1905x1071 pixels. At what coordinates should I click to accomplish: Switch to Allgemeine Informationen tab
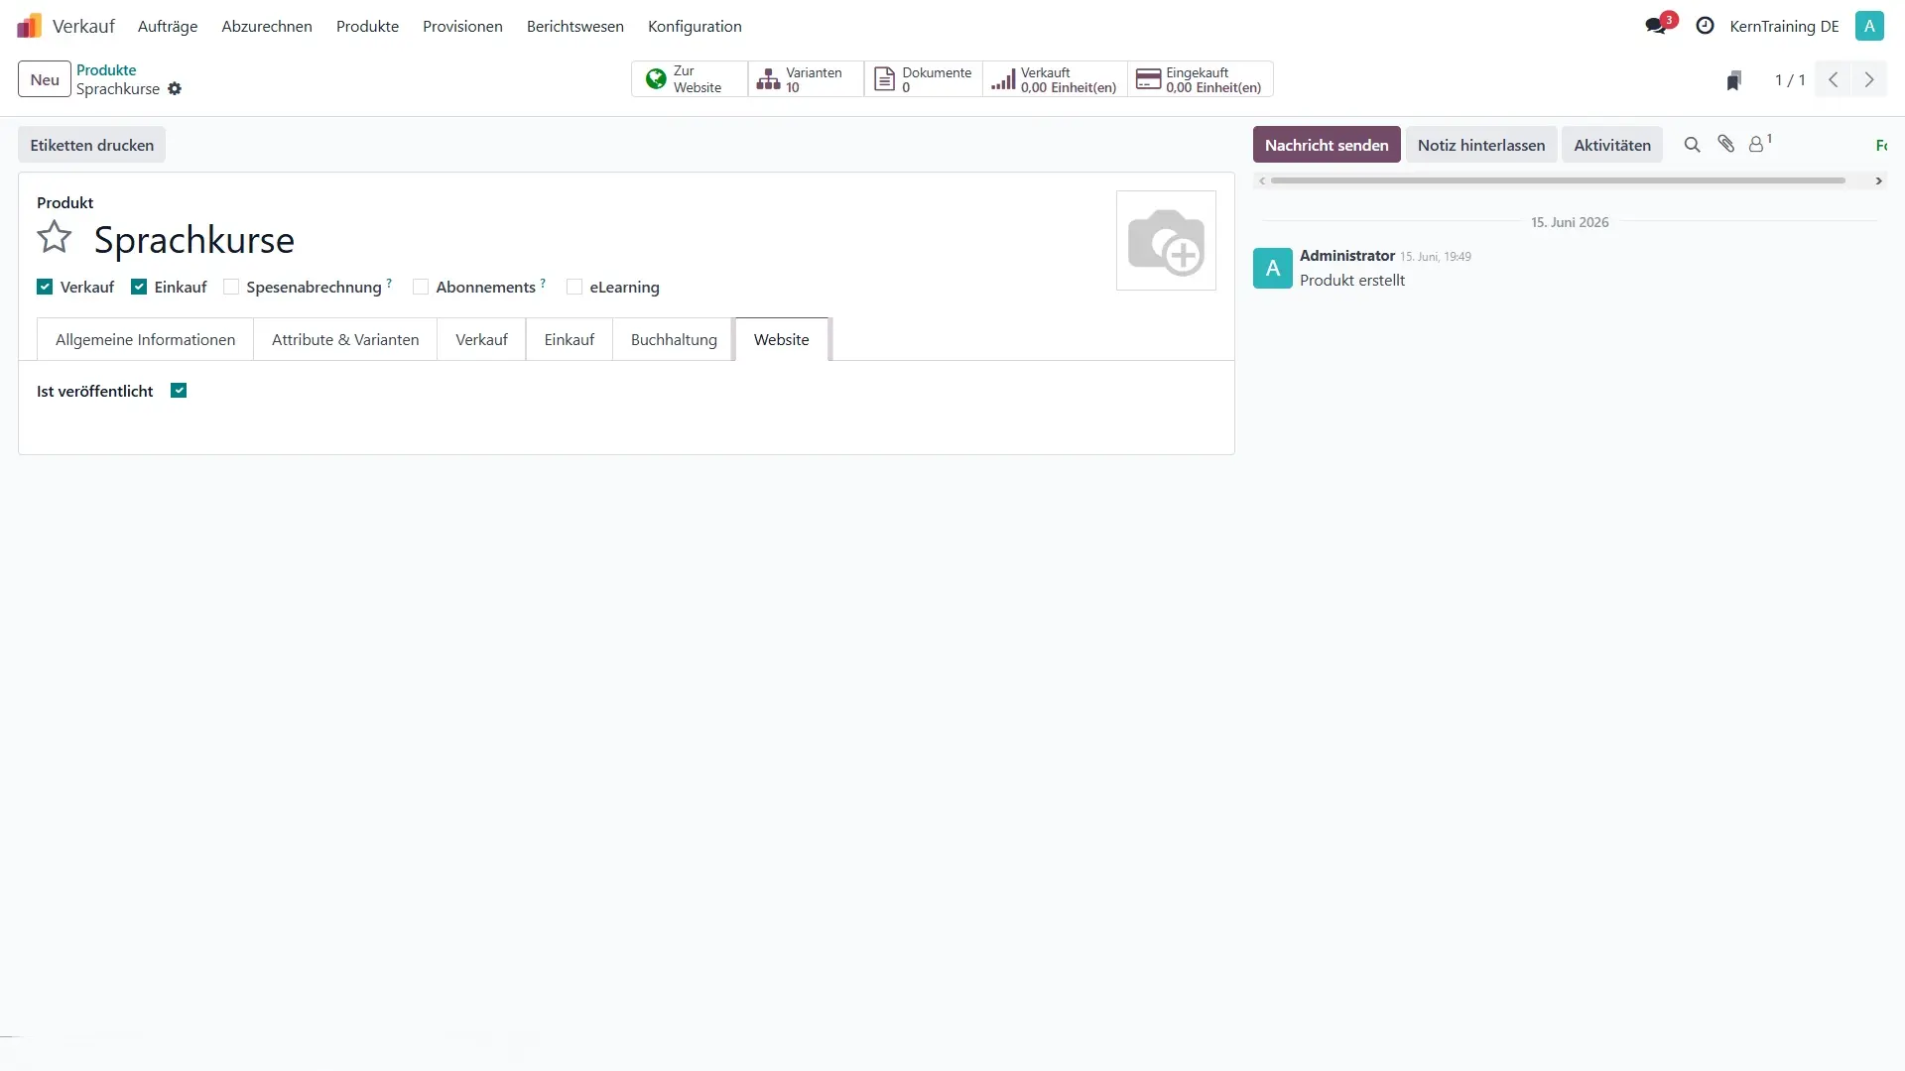146,339
